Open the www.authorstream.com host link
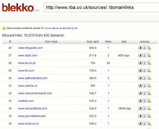159x129 pixels. click(x=33, y=78)
